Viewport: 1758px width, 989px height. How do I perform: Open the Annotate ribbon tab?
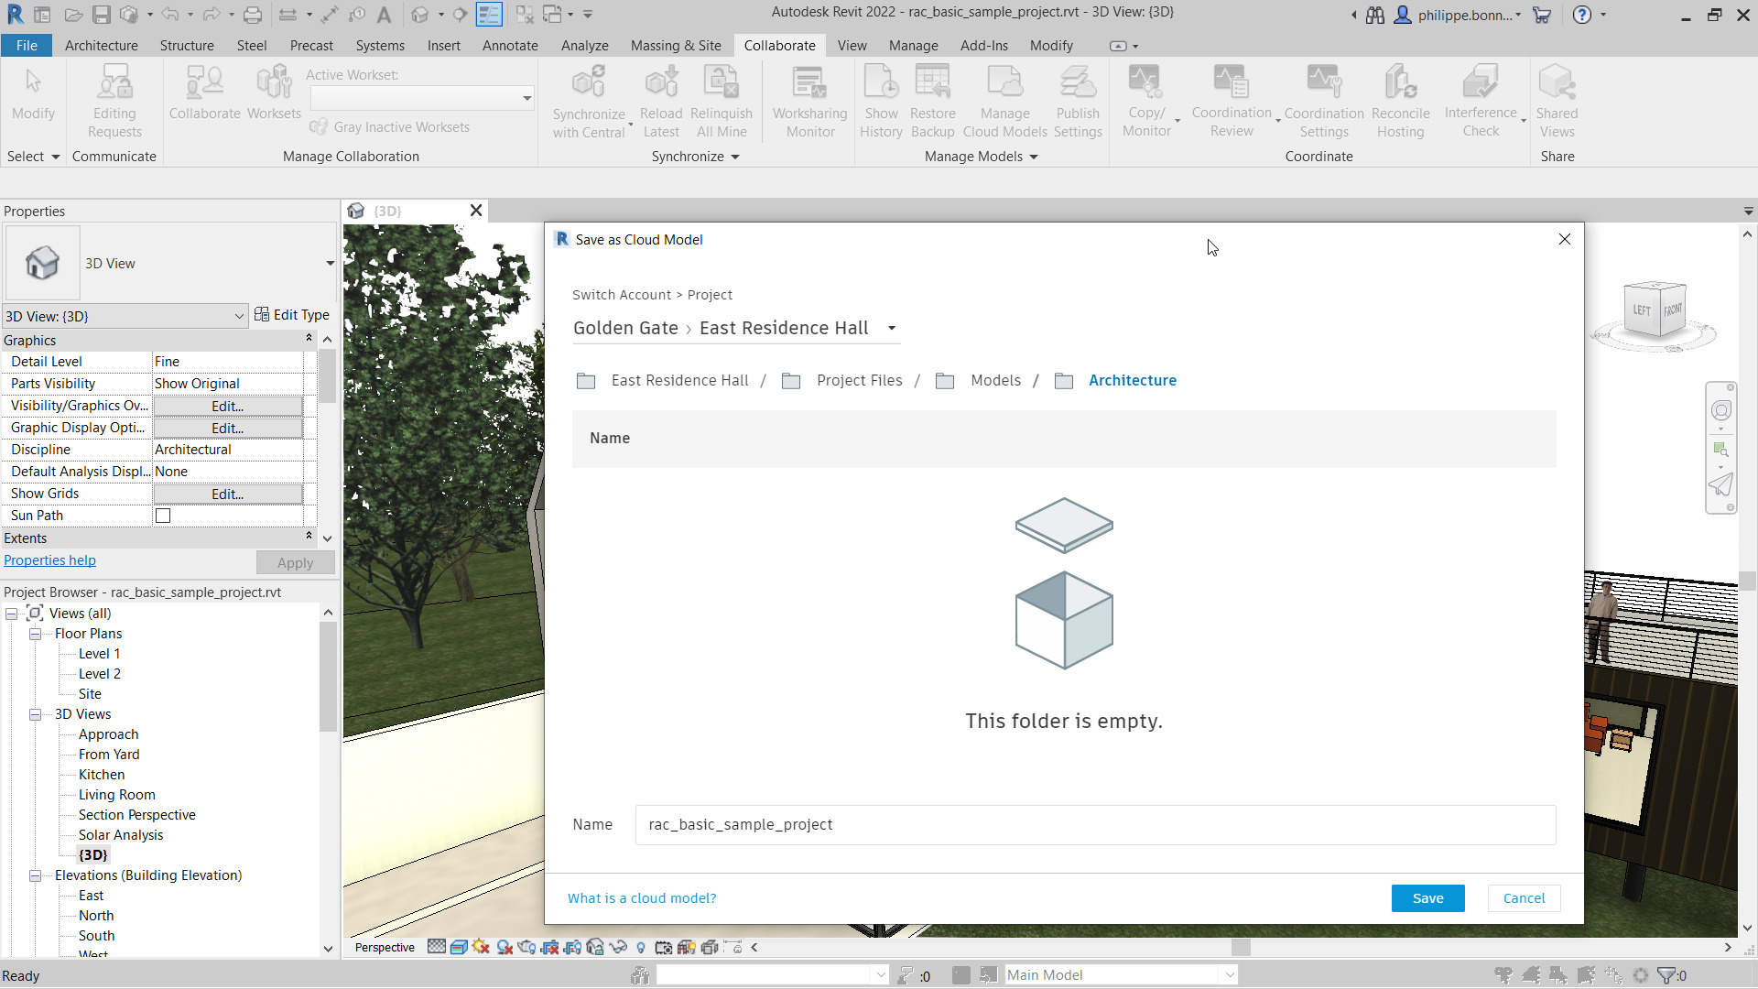point(510,46)
